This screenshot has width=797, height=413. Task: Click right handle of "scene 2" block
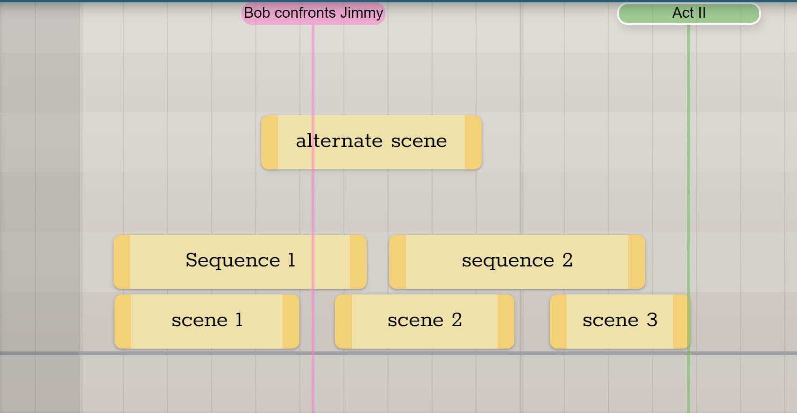(505, 322)
